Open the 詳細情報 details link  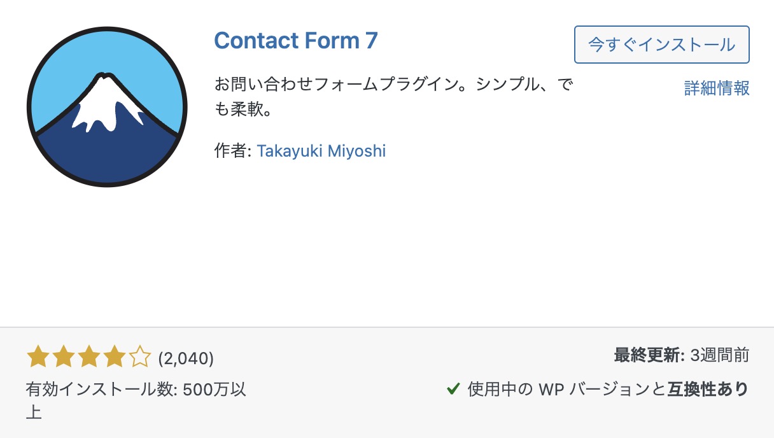[717, 88]
